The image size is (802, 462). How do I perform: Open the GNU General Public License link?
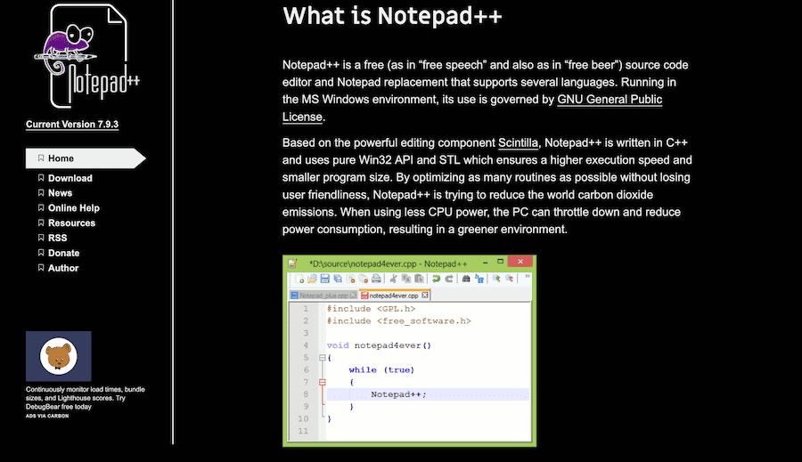tap(610, 100)
